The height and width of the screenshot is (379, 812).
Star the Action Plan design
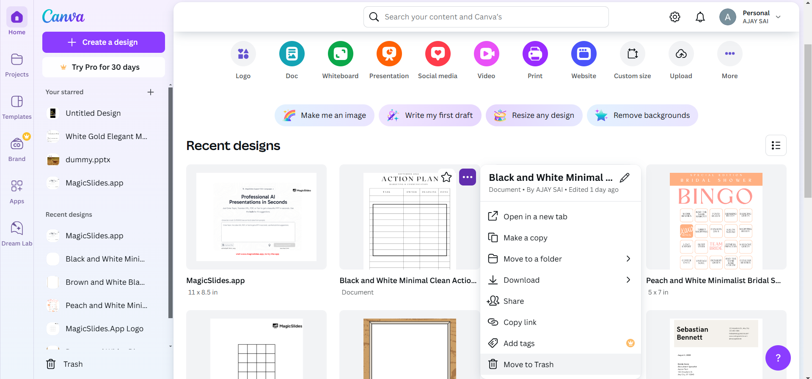point(446,177)
